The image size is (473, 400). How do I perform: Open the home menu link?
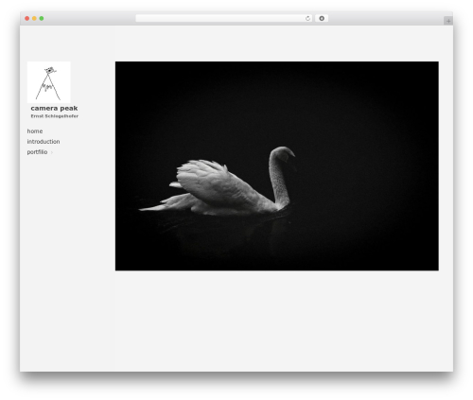point(35,131)
